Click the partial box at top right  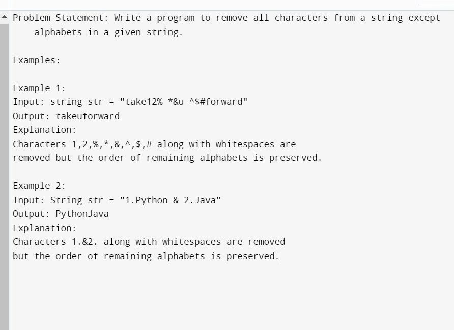tap(436, 3)
